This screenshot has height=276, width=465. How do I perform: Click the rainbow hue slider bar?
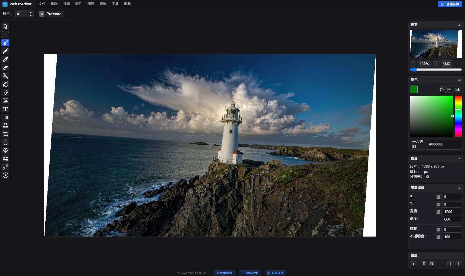[458, 116]
